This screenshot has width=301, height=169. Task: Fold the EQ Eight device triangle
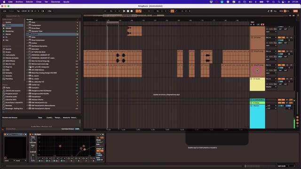coord(33,134)
